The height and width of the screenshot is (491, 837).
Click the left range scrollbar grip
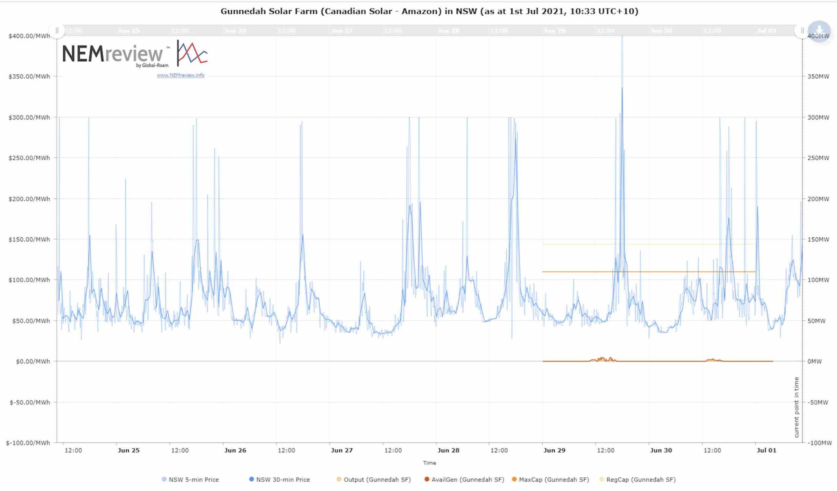coord(57,31)
